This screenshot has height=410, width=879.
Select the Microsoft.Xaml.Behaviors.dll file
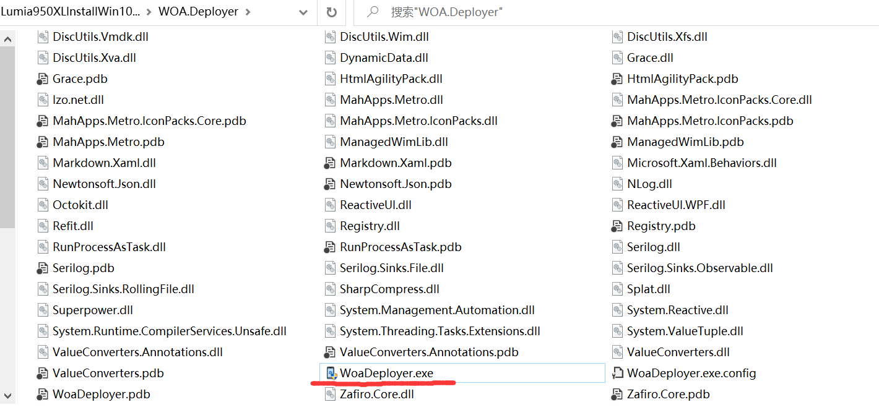(701, 163)
